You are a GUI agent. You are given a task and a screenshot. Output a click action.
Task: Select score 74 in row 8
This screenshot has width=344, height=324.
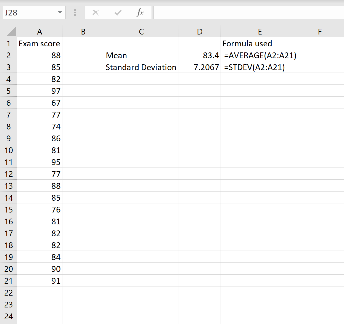[x=40, y=127]
